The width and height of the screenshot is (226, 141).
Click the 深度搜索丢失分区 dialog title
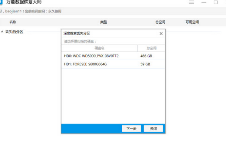click(77, 33)
